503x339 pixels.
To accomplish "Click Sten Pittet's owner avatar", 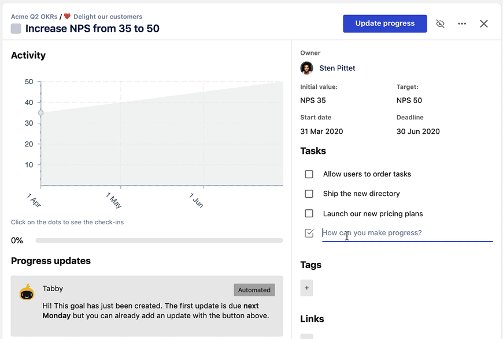I will point(306,68).
